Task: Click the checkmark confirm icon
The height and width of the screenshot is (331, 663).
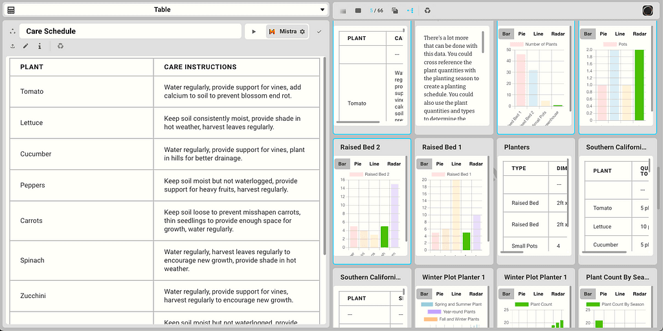Action: 319,32
